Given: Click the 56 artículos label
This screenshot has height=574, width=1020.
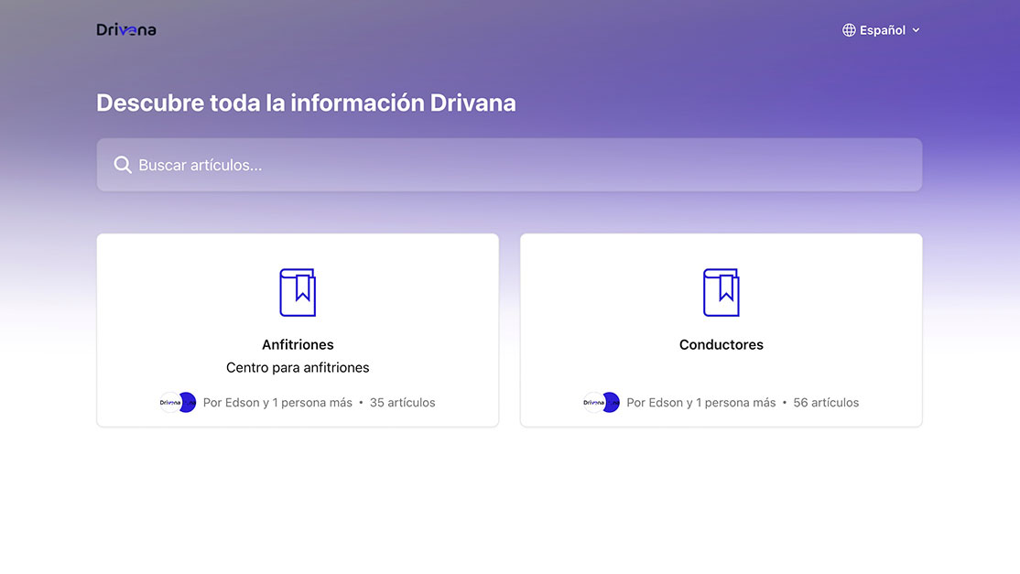Looking at the screenshot, I should click(827, 402).
